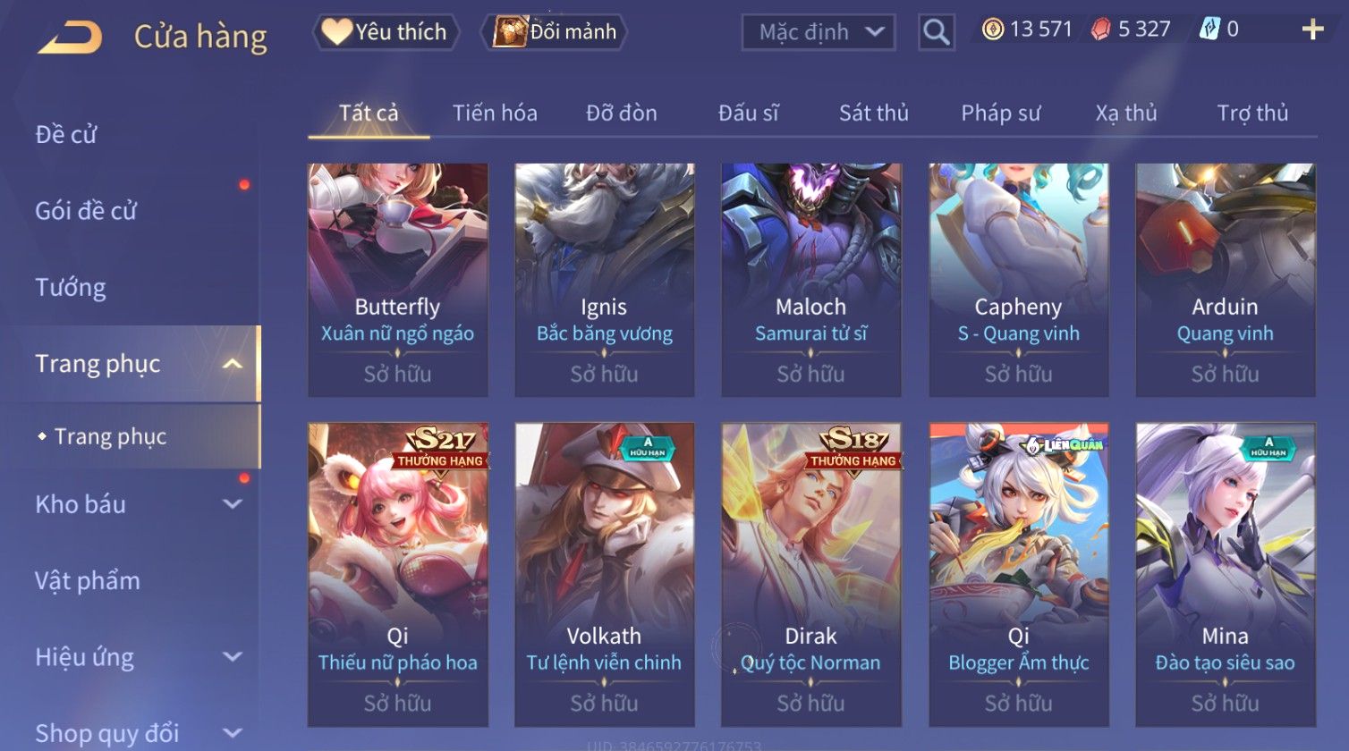Click the blue voucher currency icon
1349x751 pixels.
point(1209,30)
